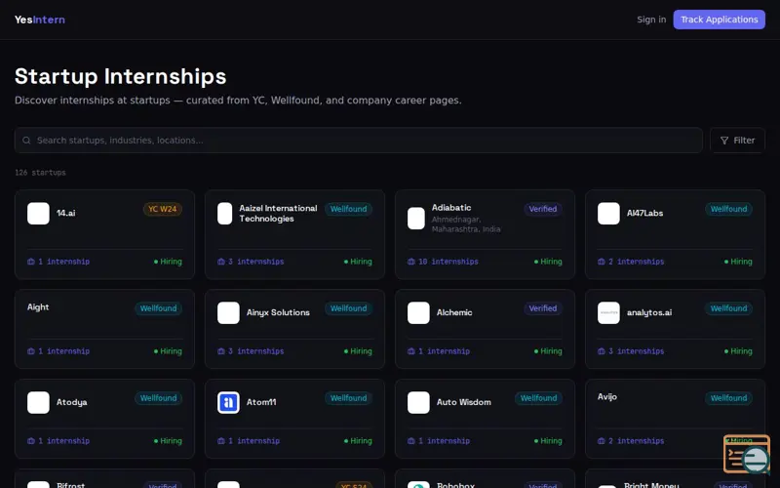780x488 pixels.
Task: Click 3 internships on Ainyx Solutions card
Action: coord(255,351)
